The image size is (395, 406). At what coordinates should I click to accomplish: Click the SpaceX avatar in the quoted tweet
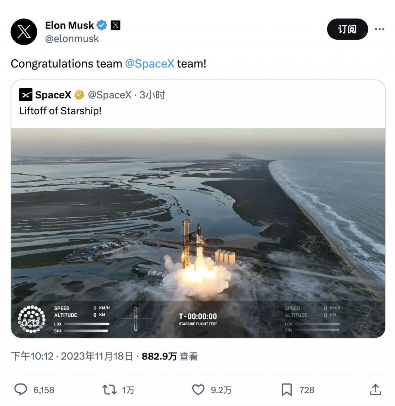[x=25, y=94]
